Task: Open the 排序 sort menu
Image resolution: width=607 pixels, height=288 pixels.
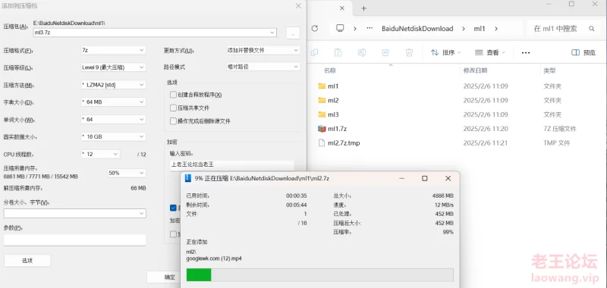Action: [445, 52]
